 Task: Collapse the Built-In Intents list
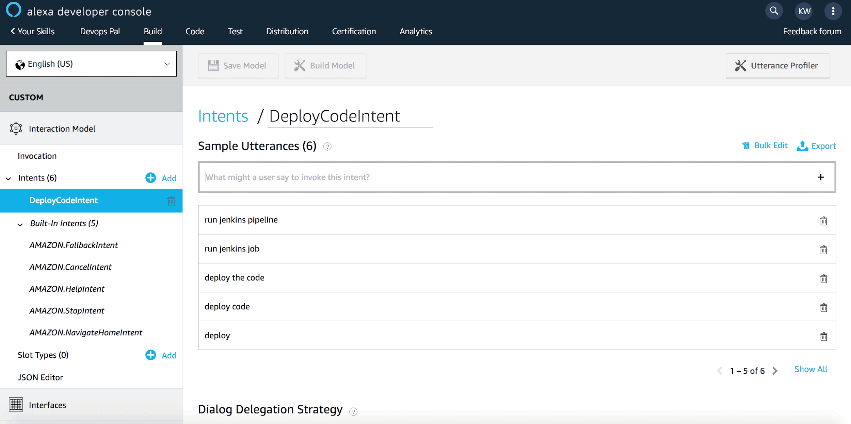coord(20,224)
